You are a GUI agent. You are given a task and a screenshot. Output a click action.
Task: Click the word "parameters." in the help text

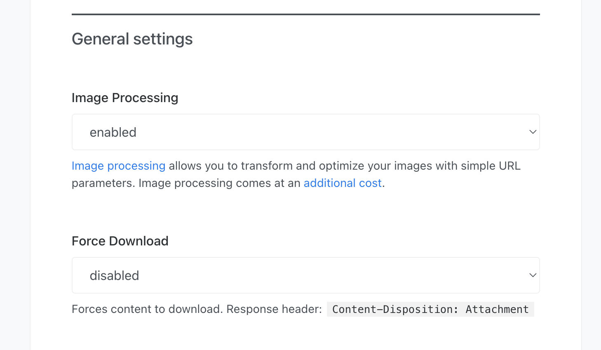pyautogui.click(x=103, y=183)
